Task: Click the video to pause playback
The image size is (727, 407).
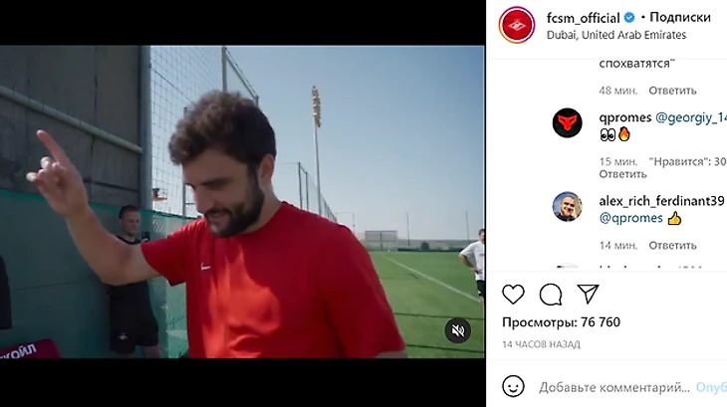Action: pyautogui.click(x=242, y=201)
